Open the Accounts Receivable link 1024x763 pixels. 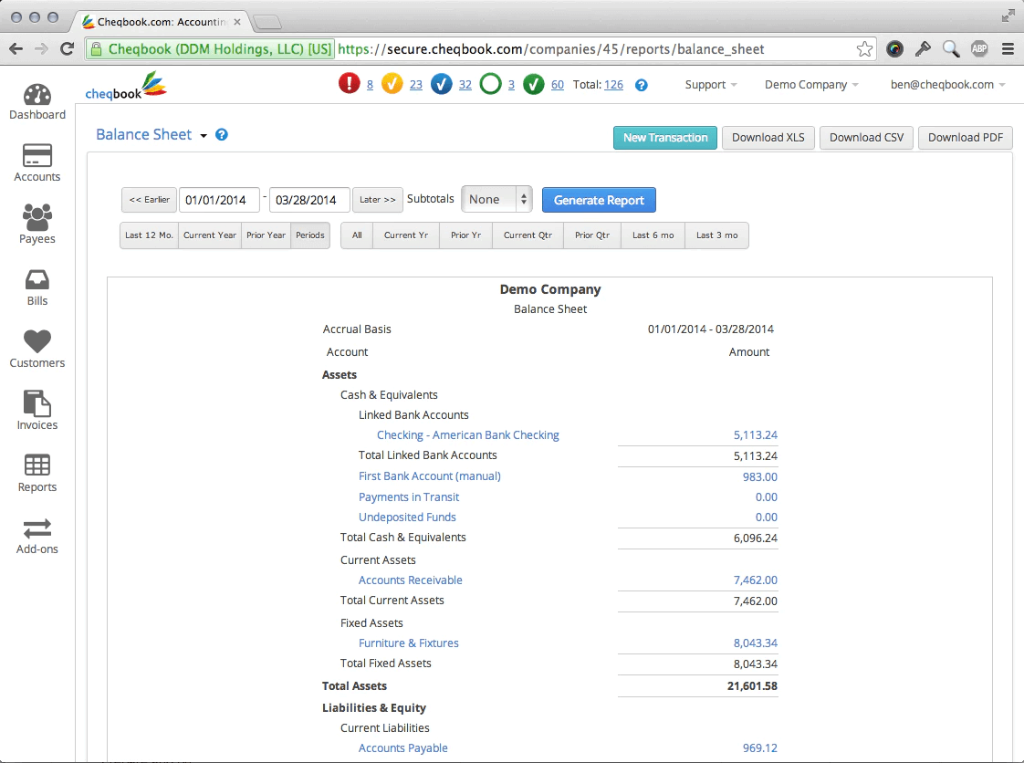click(x=410, y=580)
